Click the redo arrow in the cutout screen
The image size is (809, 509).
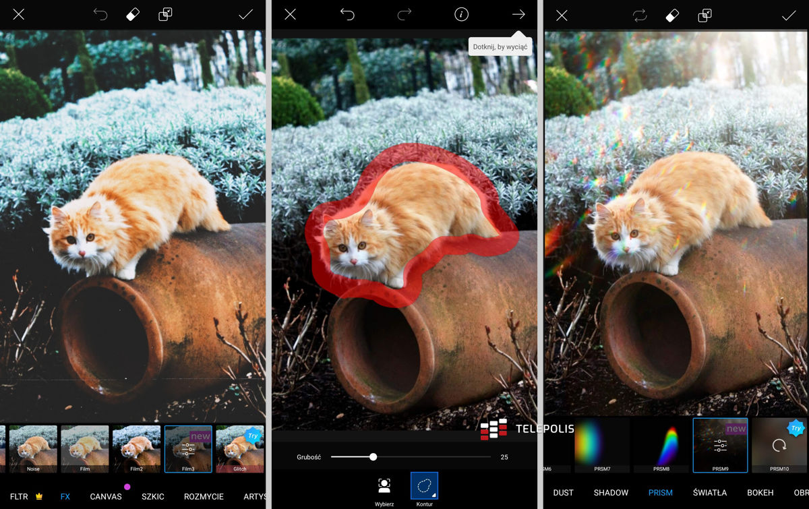[x=404, y=15]
